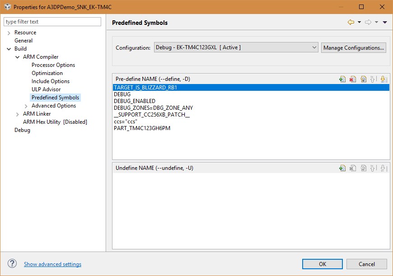The width and height of the screenshot is (393, 276).
Task: Click the yellow Back arrow icon
Action: pos(351,22)
